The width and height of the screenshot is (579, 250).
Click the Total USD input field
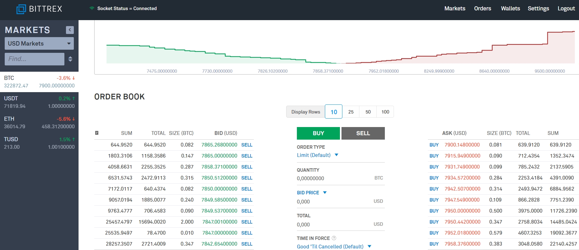click(x=341, y=225)
